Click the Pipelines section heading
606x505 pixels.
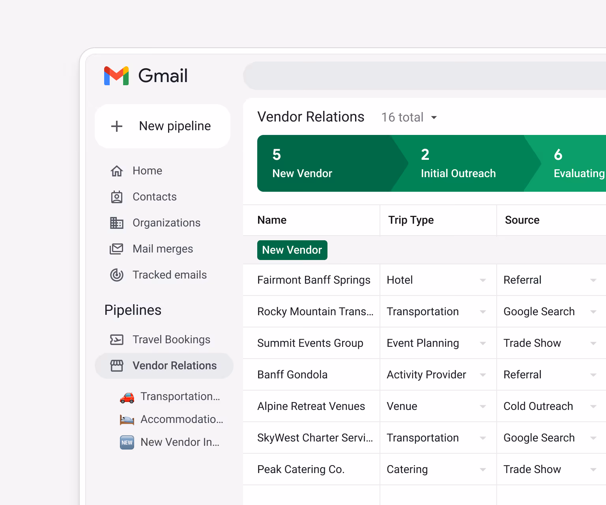click(x=133, y=310)
